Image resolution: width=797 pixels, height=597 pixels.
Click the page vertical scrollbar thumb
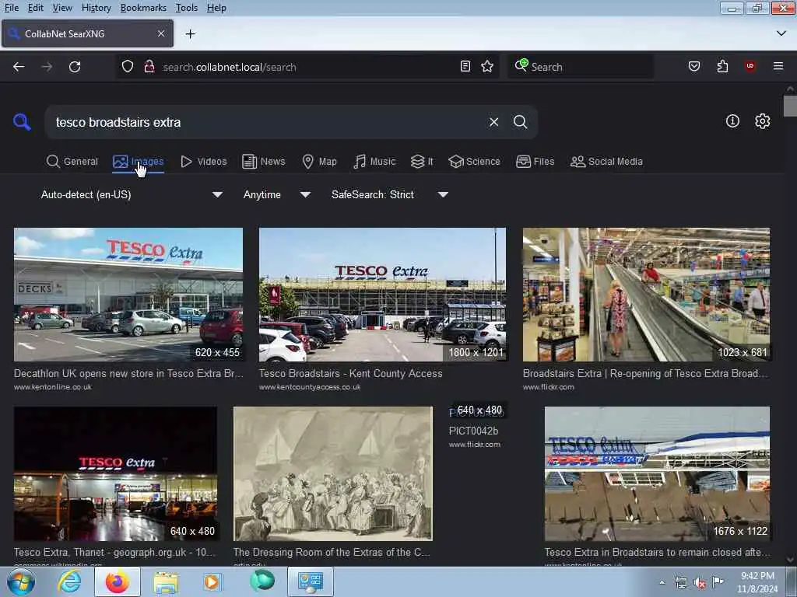(790, 106)
